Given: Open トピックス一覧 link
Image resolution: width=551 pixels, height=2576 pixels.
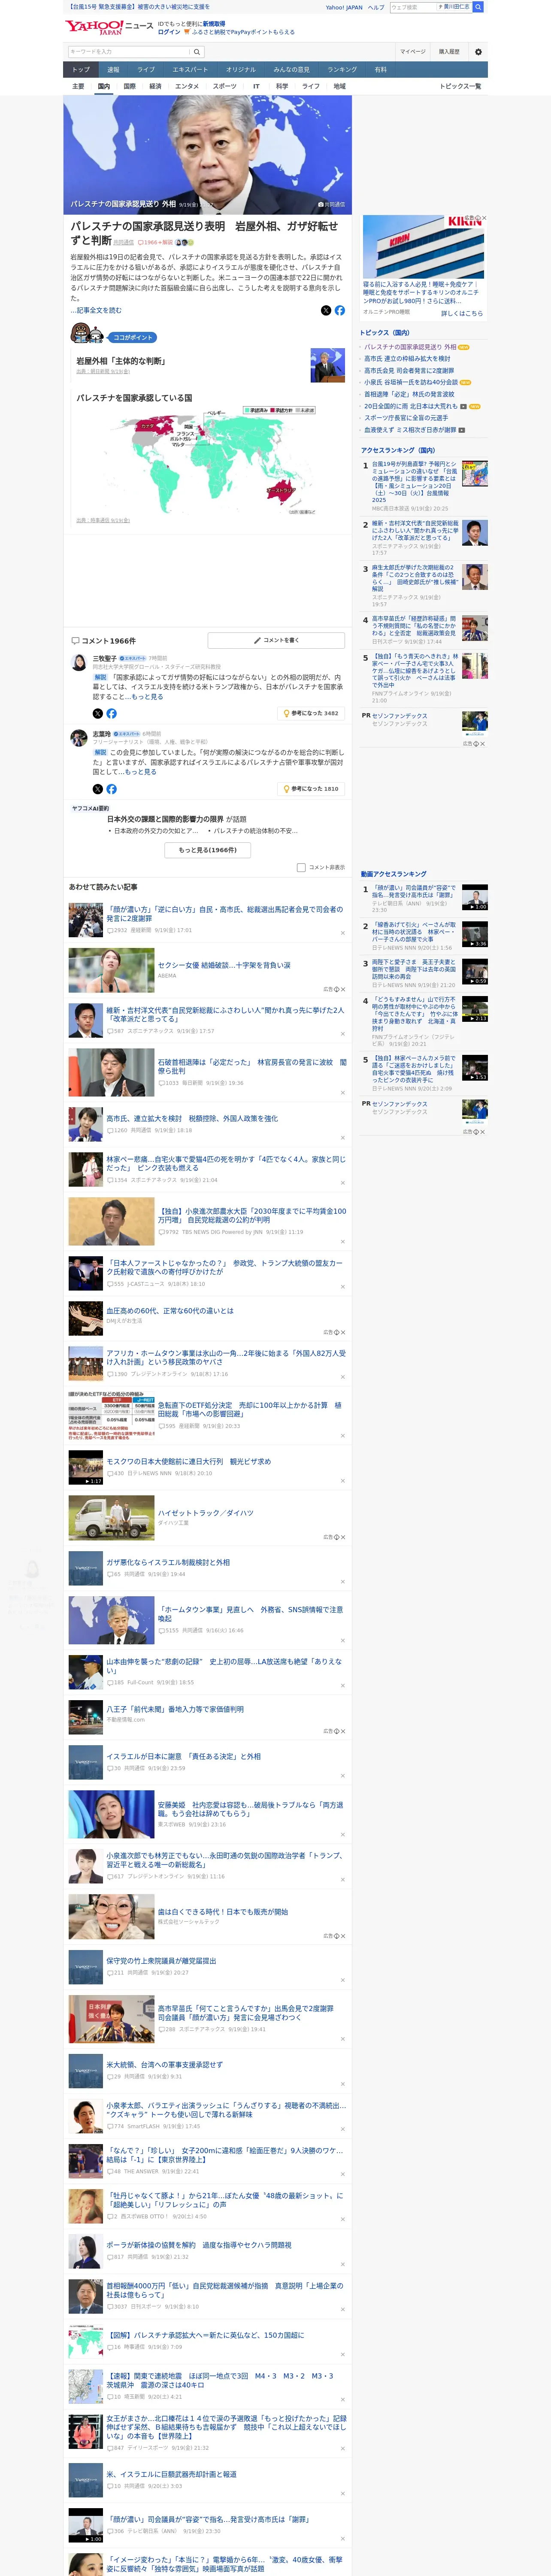Looking at the screenshot, I should [460, 86].
